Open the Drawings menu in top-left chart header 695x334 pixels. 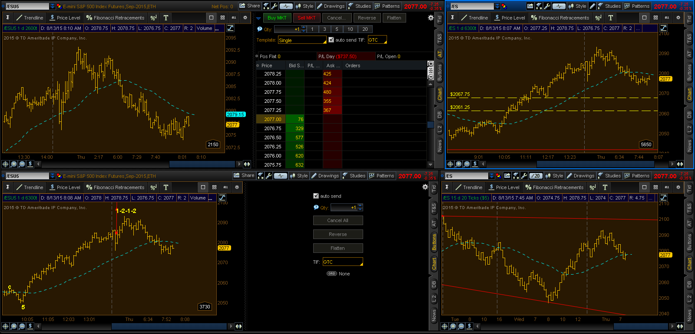331,6
